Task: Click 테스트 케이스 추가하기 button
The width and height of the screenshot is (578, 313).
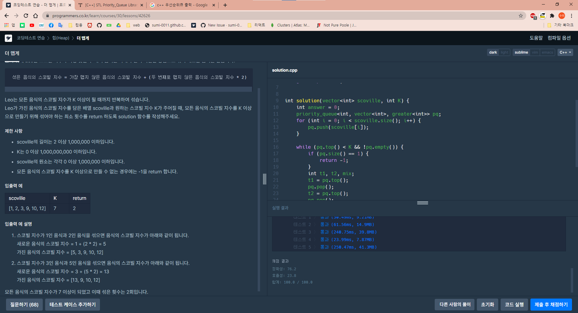Action: 73,305
